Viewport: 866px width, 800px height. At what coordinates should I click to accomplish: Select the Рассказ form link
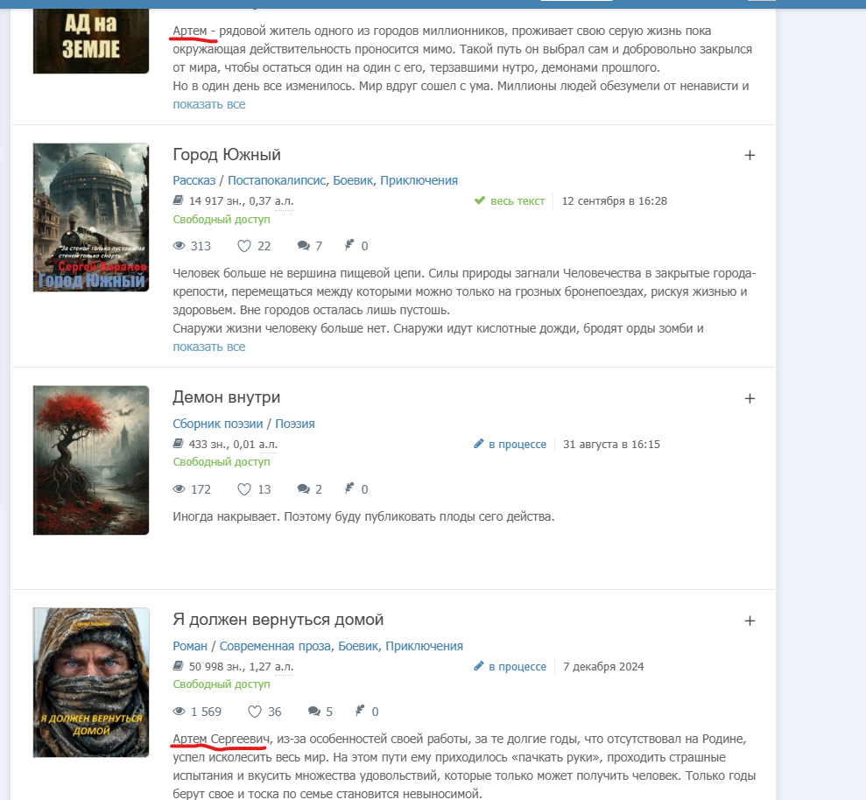[x=194, y=180]
